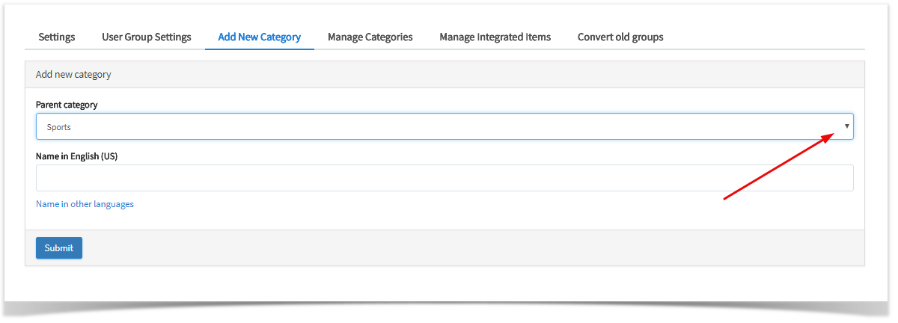Switch to the Convert old groups tab
Screen dimensions: 898x323
point(620,37)
